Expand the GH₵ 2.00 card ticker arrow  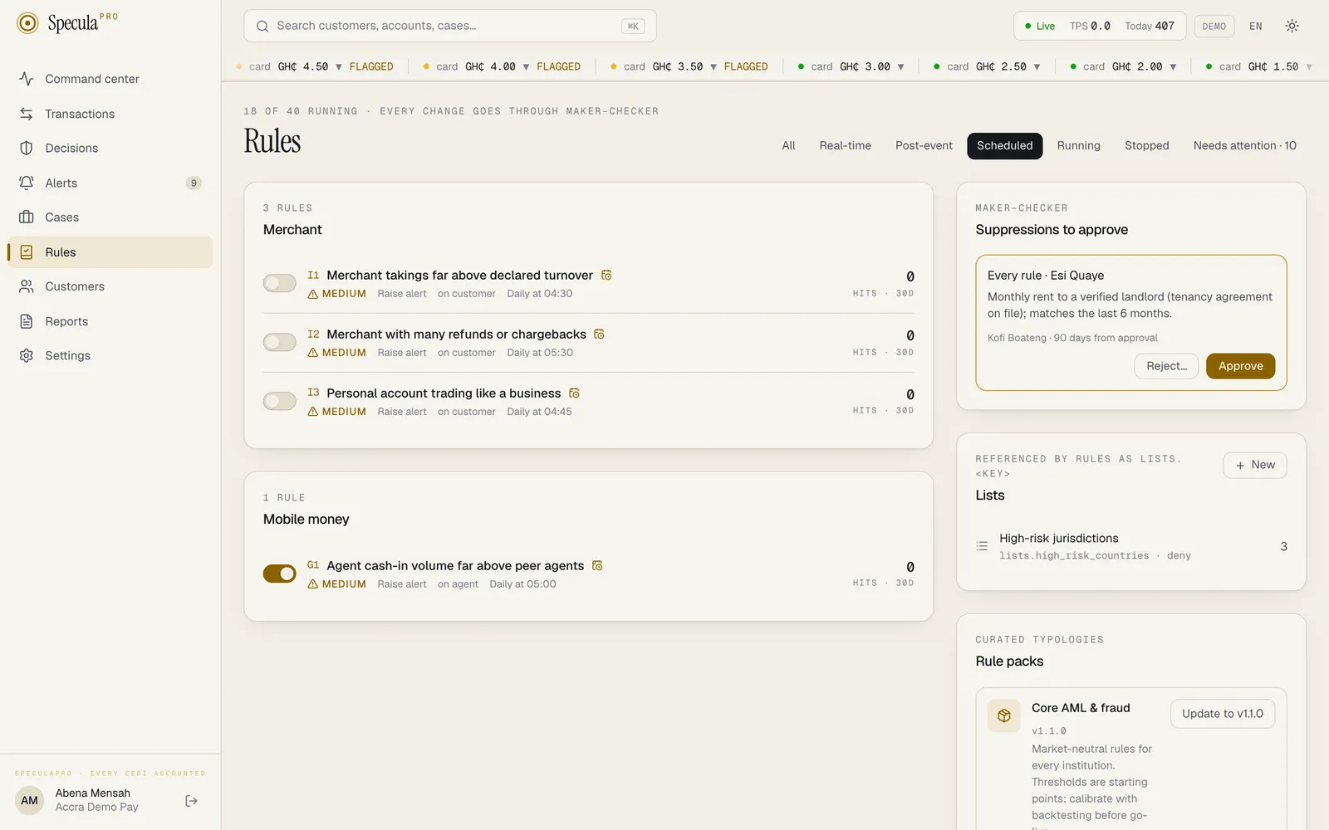[1173, 66]
